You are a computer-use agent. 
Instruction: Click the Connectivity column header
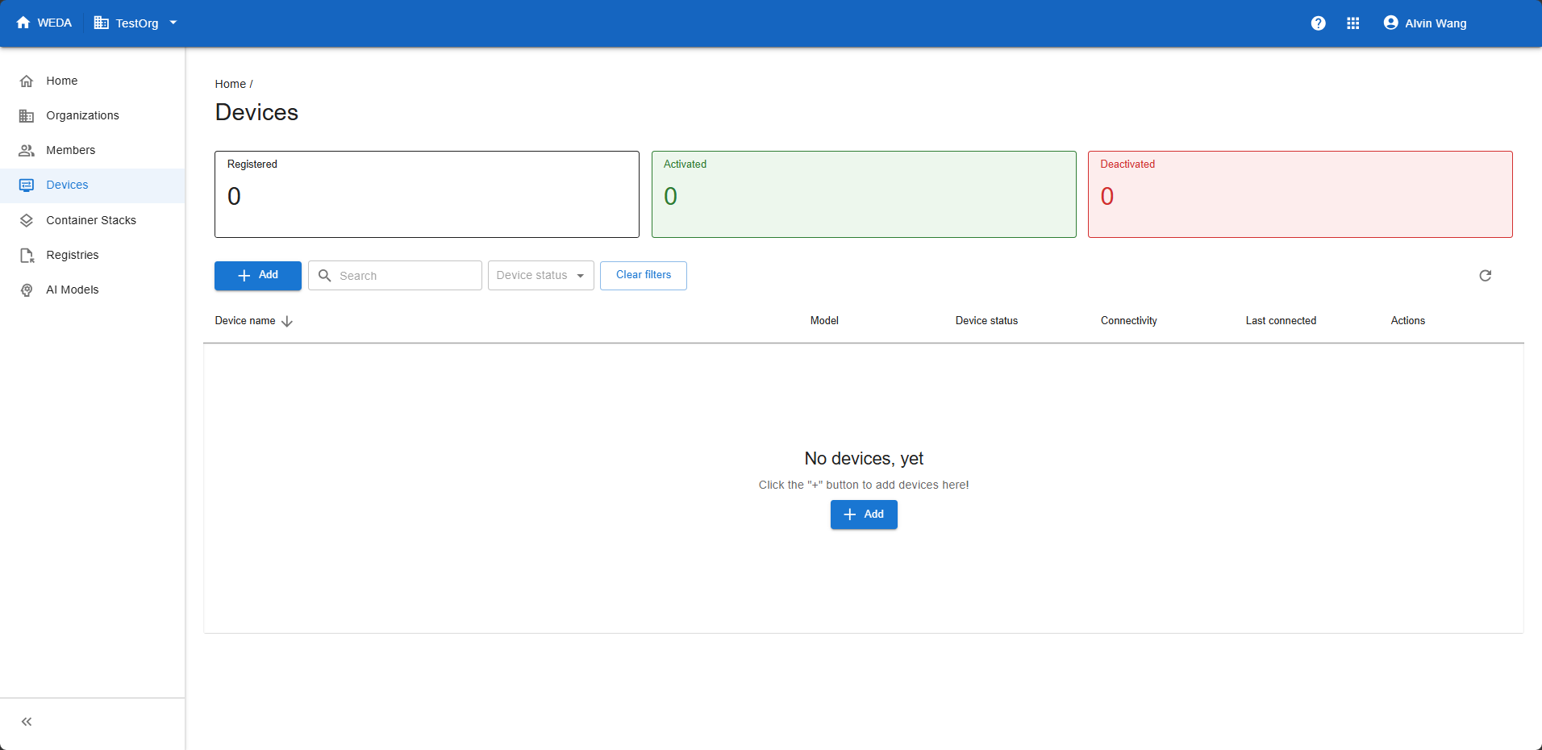(1129, 321)
